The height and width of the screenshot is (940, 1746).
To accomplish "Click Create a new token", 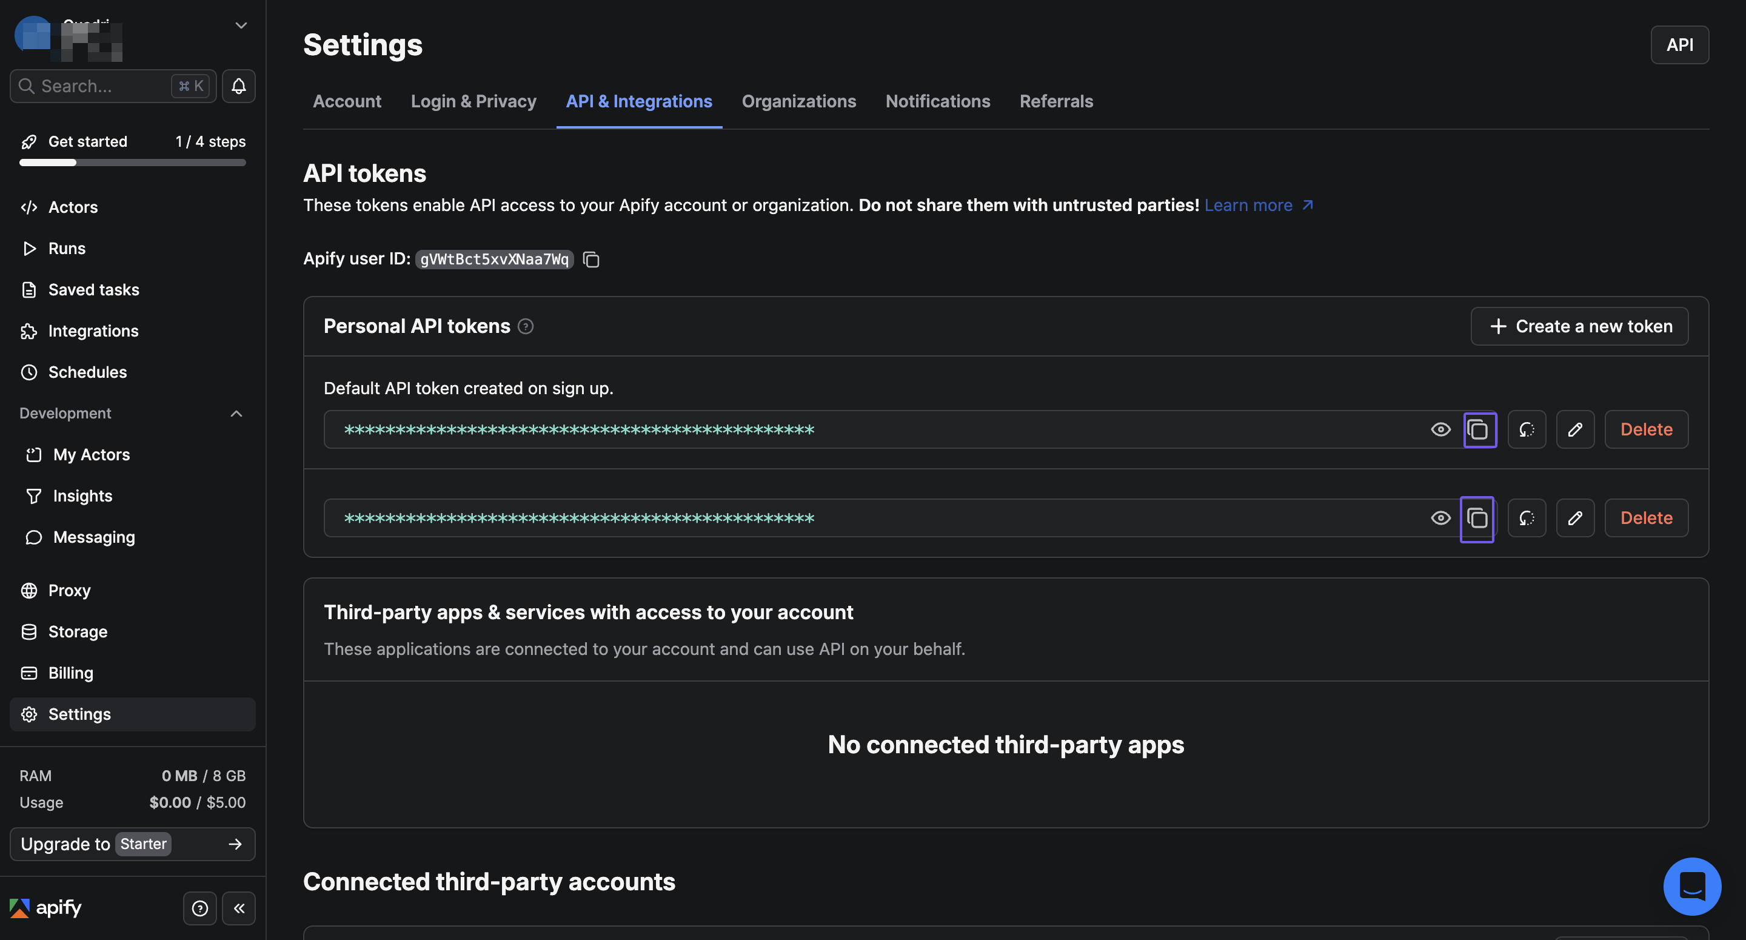I will (1579, 327).
